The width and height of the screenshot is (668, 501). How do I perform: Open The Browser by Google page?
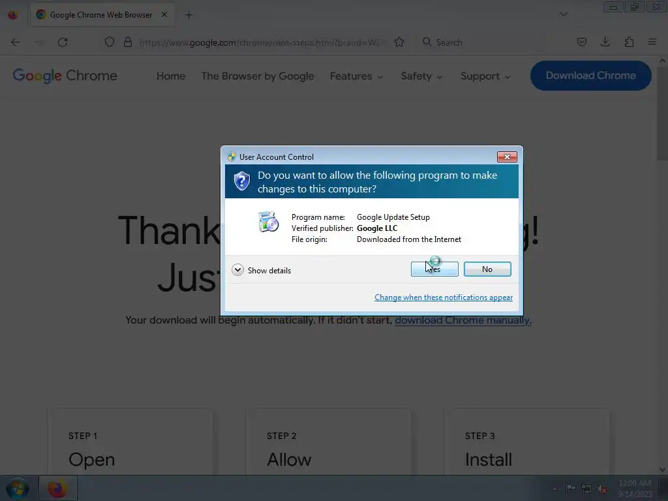pyautogui.click(x=257, y=76)
